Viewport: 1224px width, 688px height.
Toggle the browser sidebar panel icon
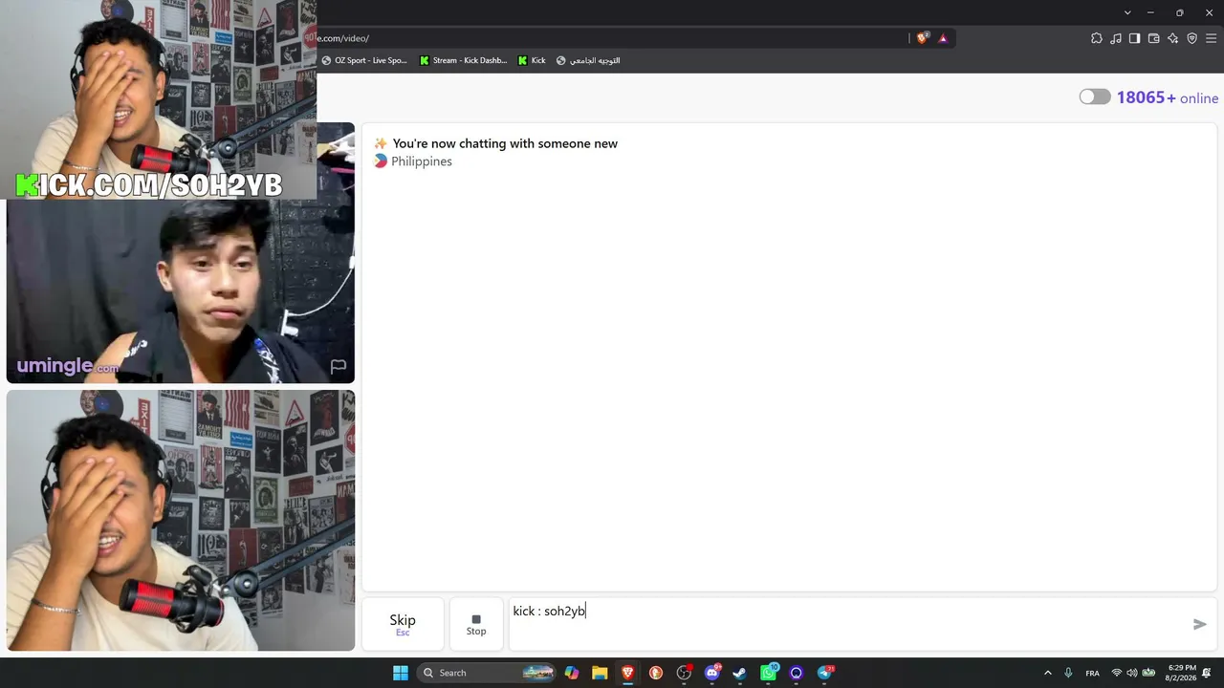tap(1134, 38)
